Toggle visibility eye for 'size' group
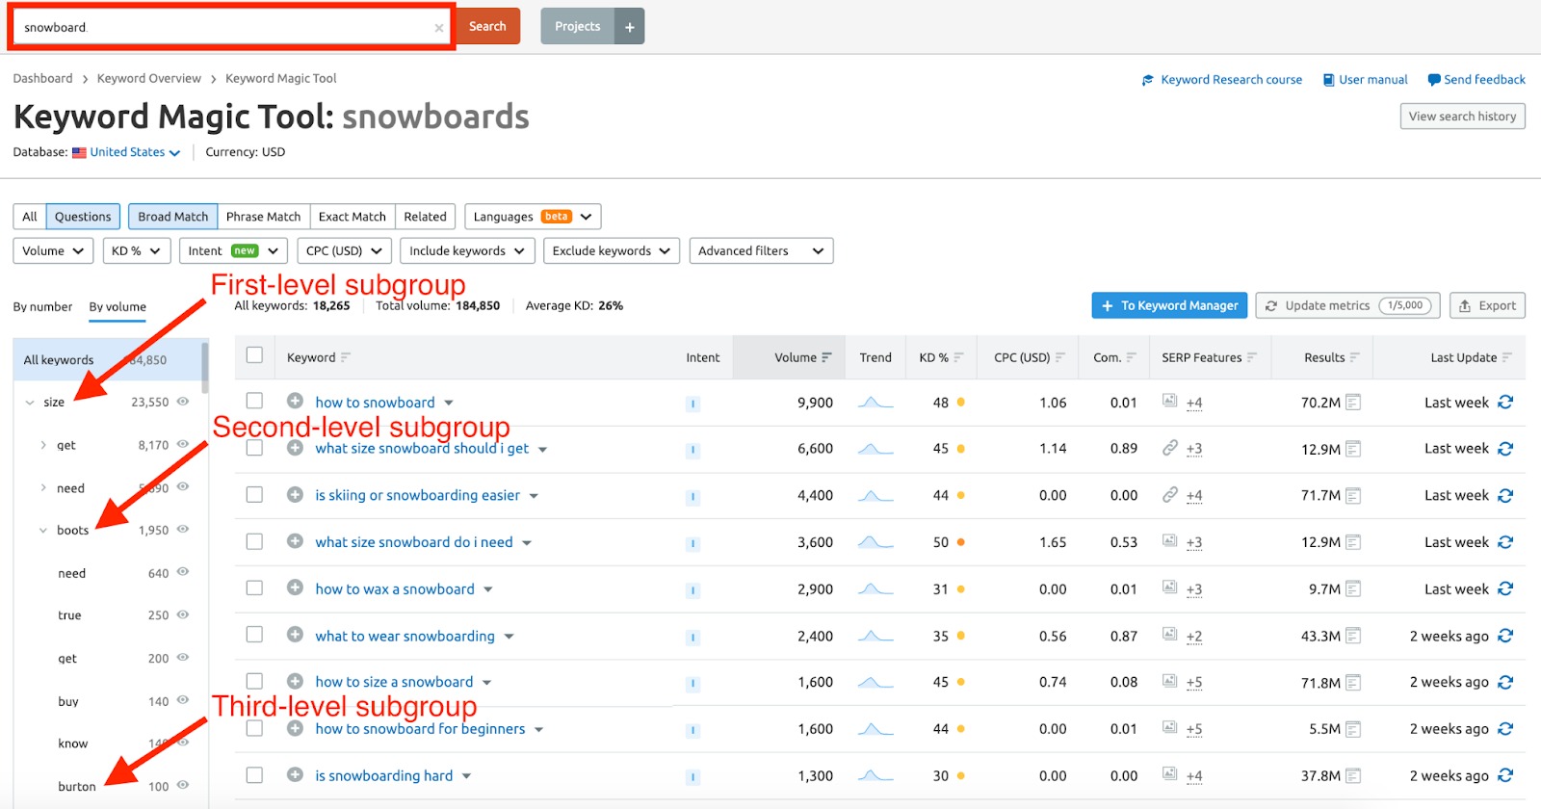The image size is (1541, 809). pyautogui.click(x=183, y=402)
